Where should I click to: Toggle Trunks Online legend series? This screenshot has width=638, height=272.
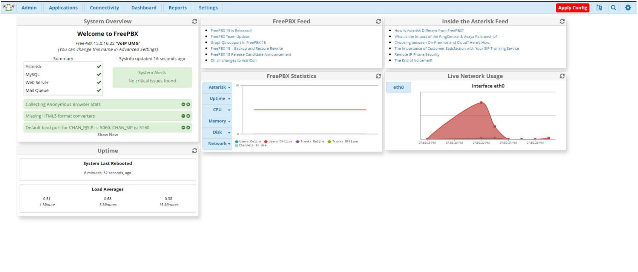pos(310,141)
